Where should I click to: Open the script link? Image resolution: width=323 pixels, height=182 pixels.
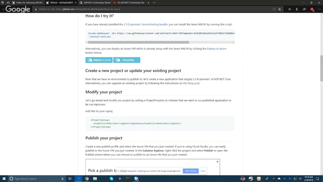pyautogui.click(x=228, y=24)
